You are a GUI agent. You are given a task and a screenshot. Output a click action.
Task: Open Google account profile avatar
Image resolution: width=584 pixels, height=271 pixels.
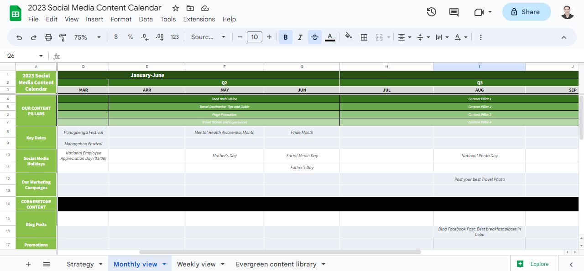[x=568, y=12]
